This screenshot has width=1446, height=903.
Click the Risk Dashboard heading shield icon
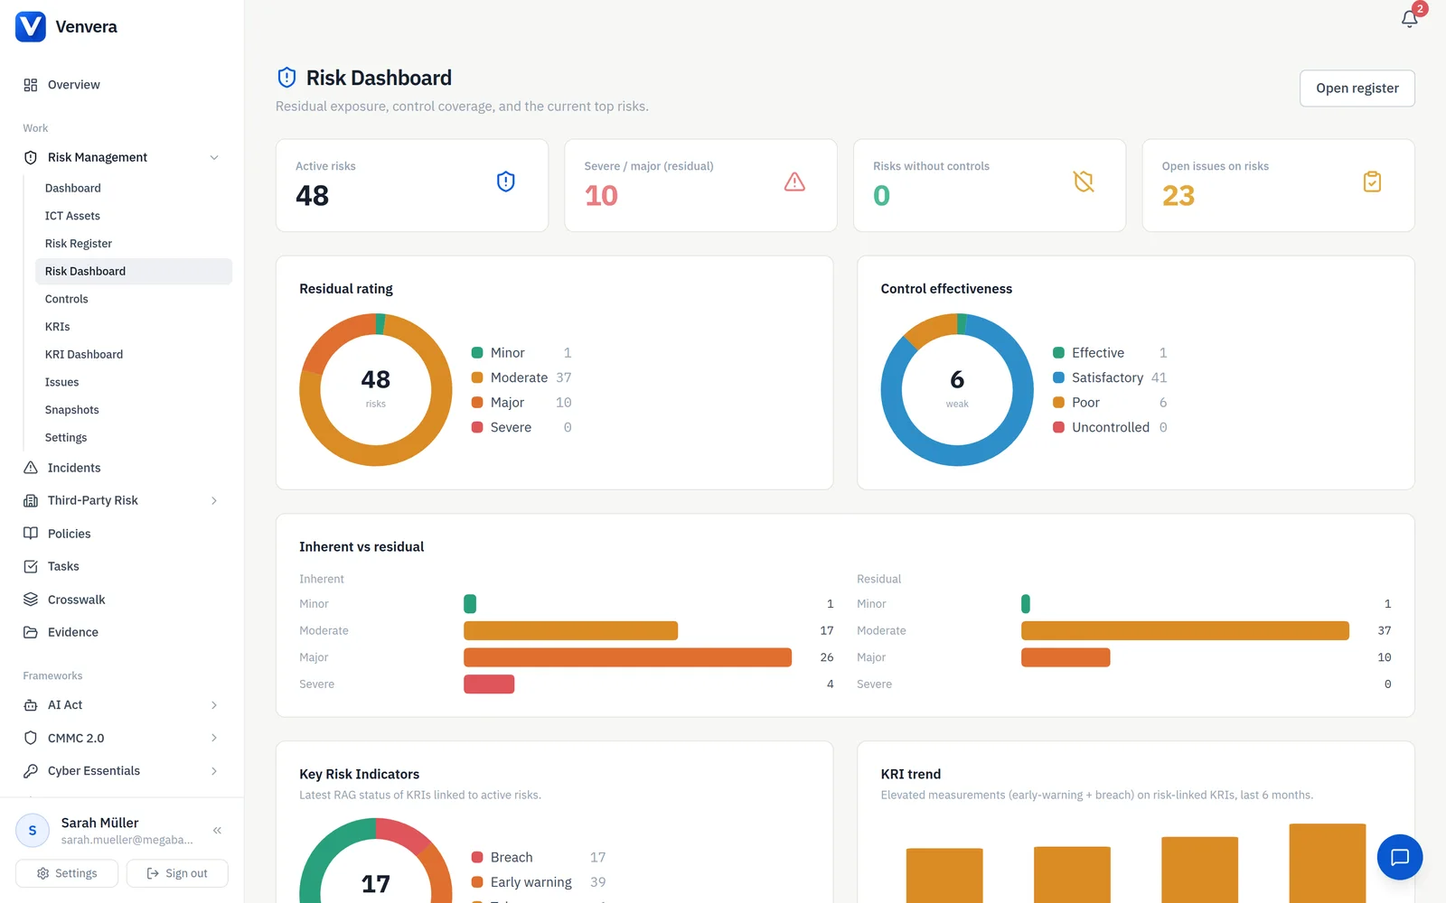pos(286,78)
